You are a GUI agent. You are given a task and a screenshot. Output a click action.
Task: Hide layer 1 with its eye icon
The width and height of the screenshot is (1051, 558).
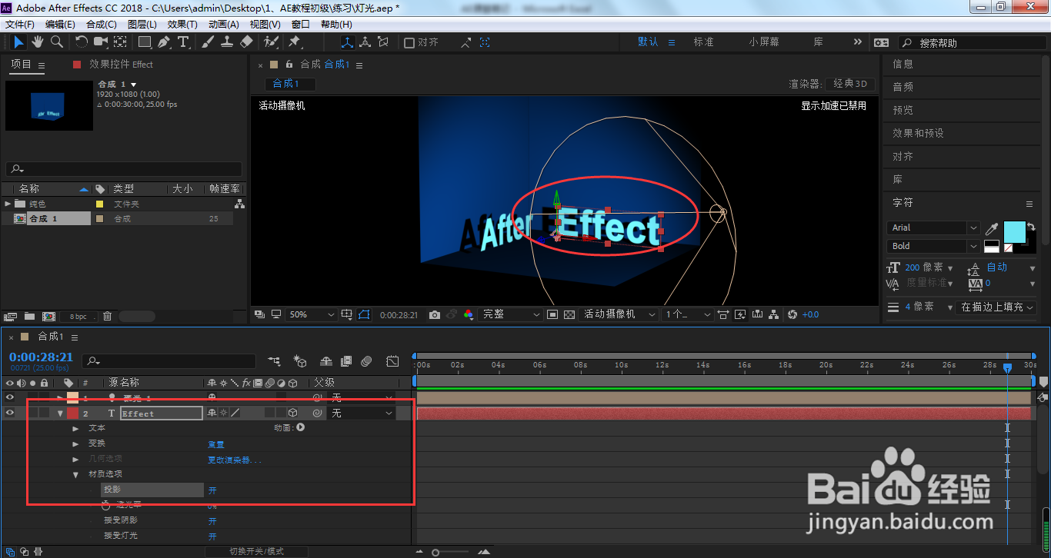pos(10,397)
